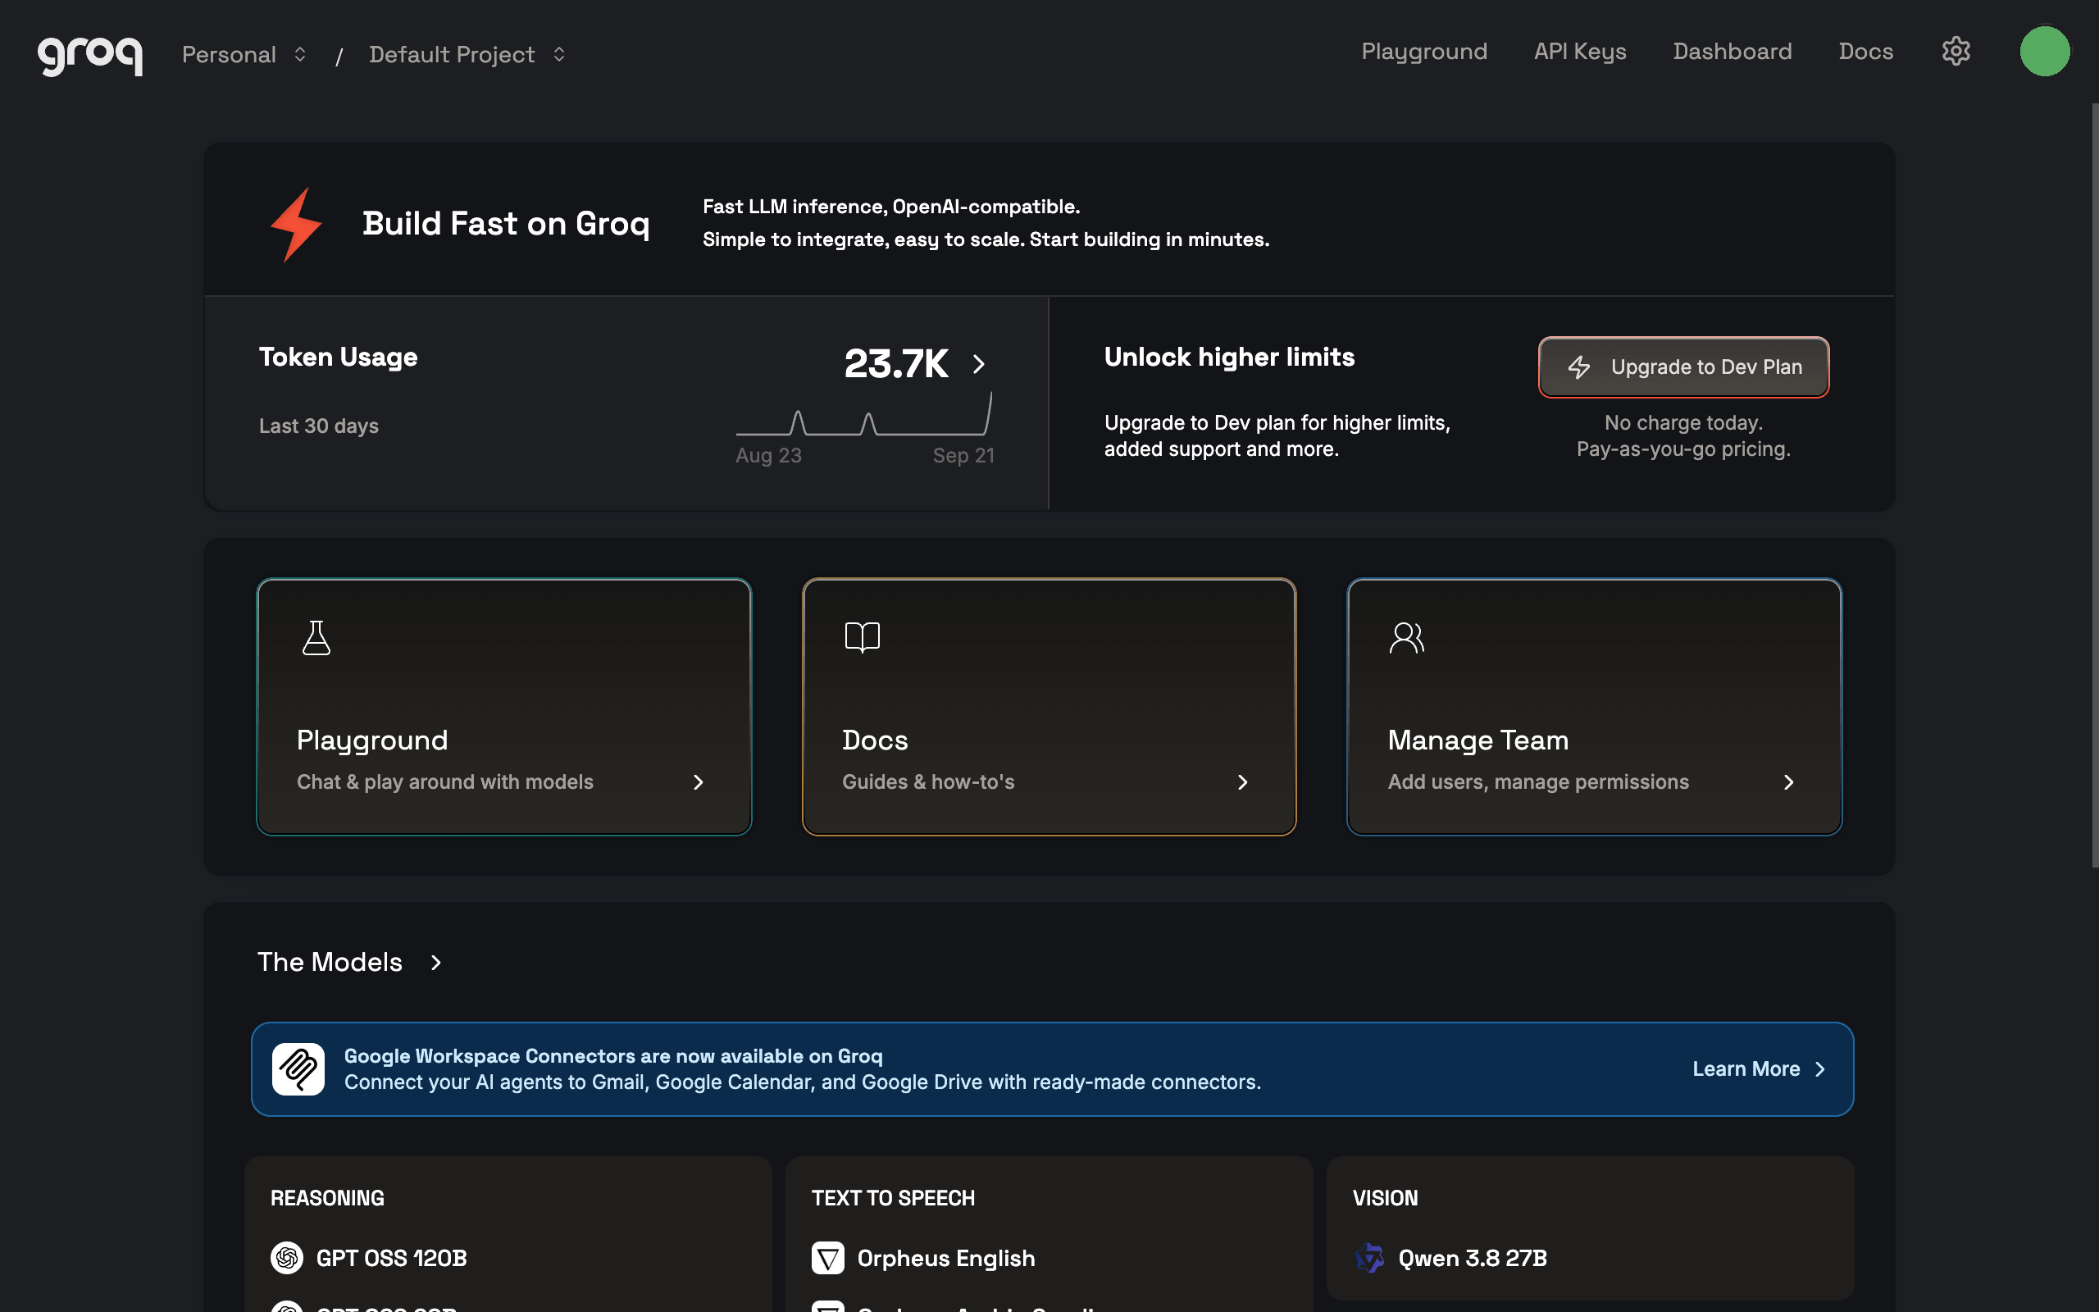Click the 'Unlock higher limits' heading
Image resolution: width=2099 pixels, height=1312 pixels.
[x=1229, y=357]
